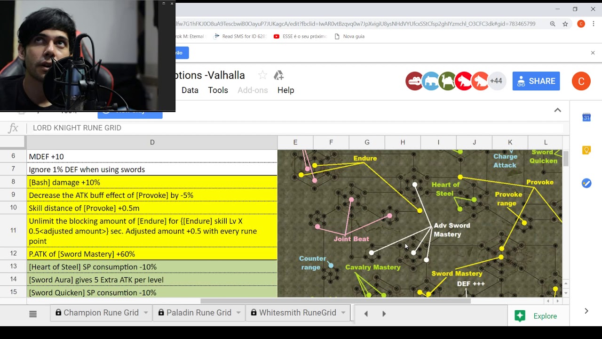Click the blue anonymous viewer avatar
The width and height of the screenshot is (602, 339).
tap(431, 81)
